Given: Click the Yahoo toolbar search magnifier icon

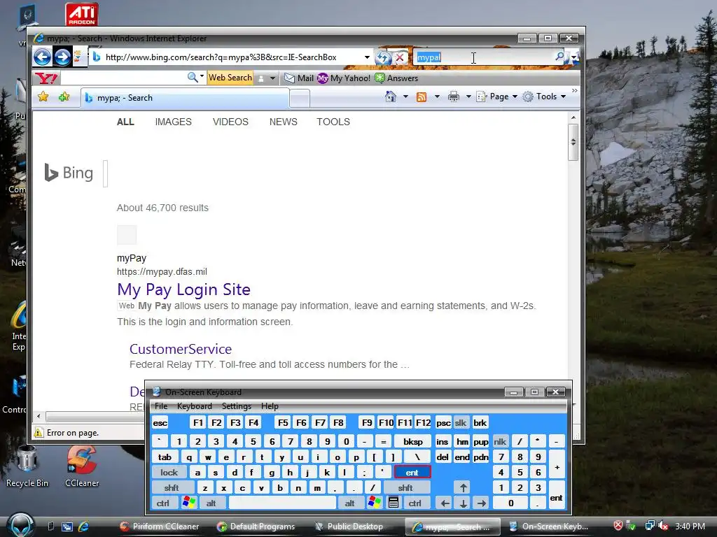Looking at the screenshot, I should pyautogui.click(x=193, y=77).
